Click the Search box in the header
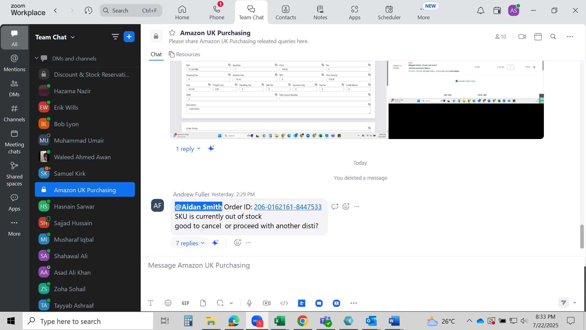Screen dimensions: 586x330 (131, 11)
